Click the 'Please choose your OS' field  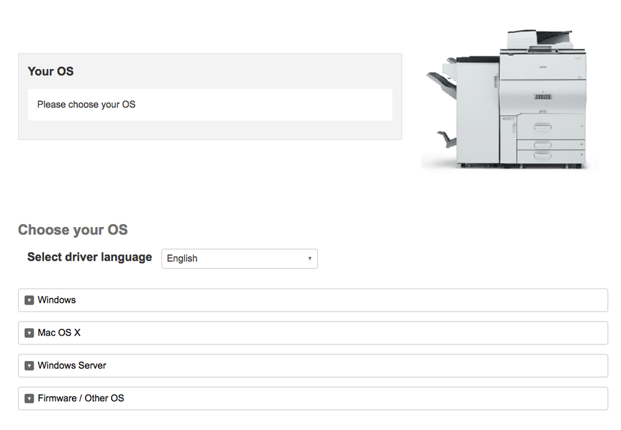210,105
